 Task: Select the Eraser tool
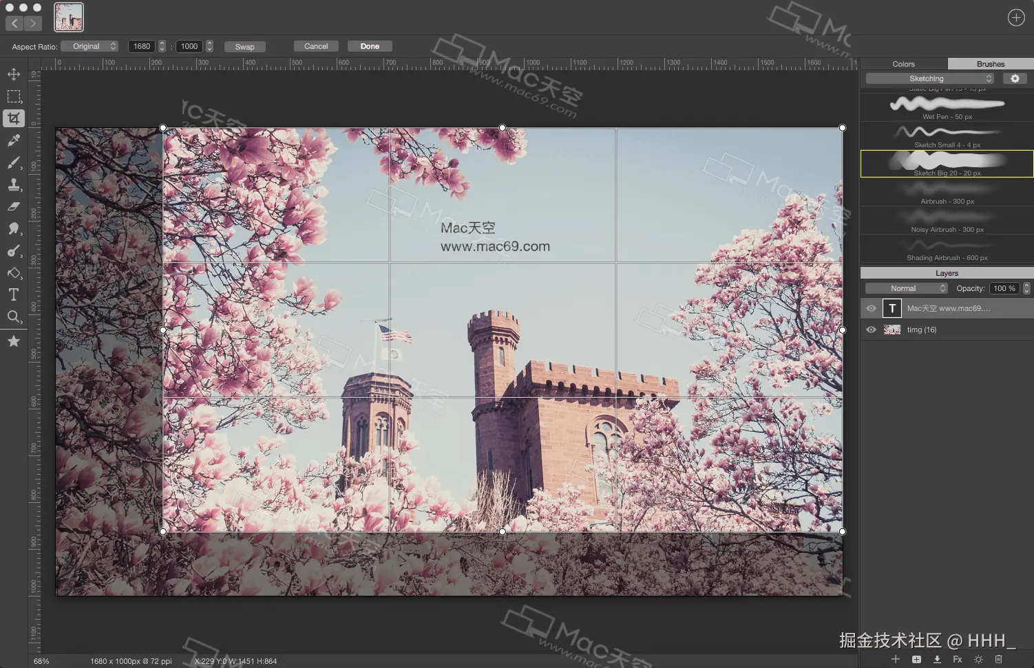click(14, 206)
